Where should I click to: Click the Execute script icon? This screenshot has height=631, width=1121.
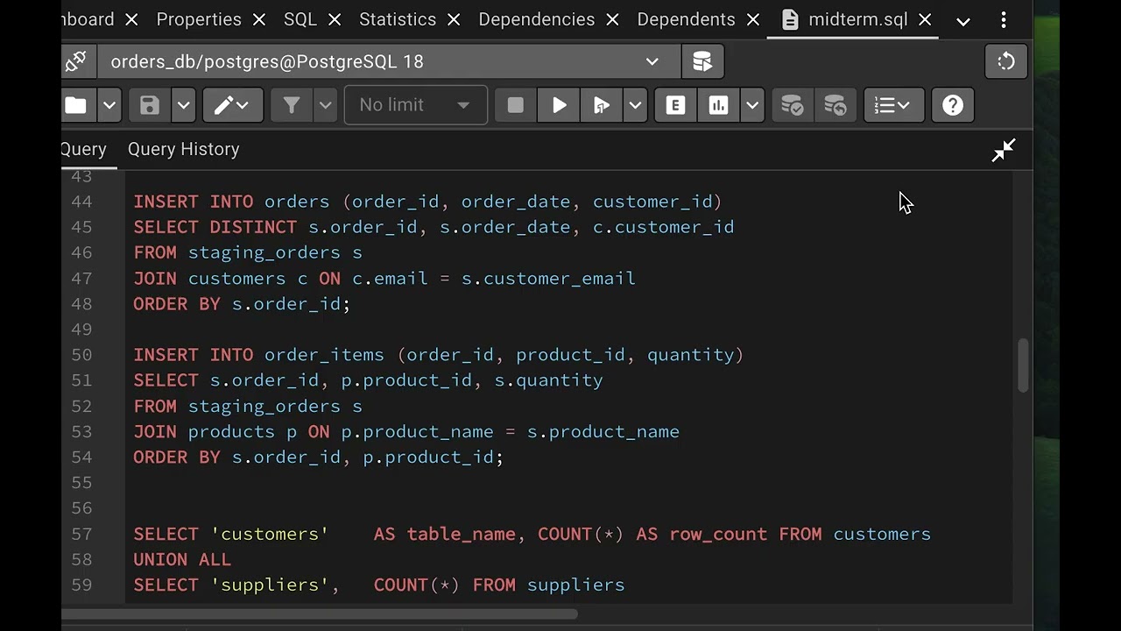pos(602,105)
